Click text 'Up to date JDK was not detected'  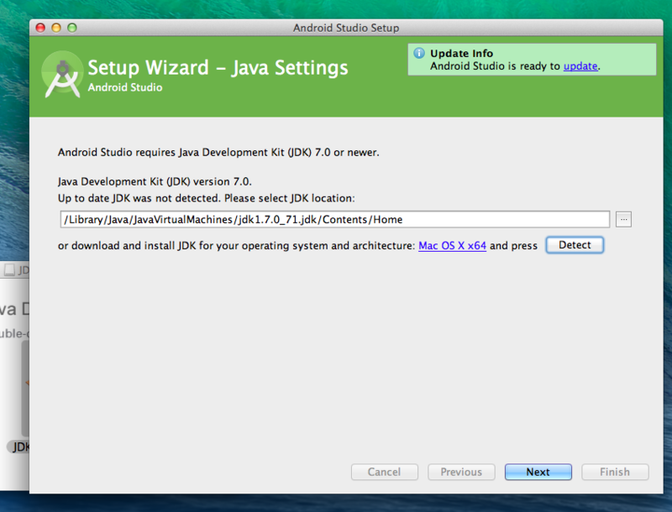click(139, 198)
